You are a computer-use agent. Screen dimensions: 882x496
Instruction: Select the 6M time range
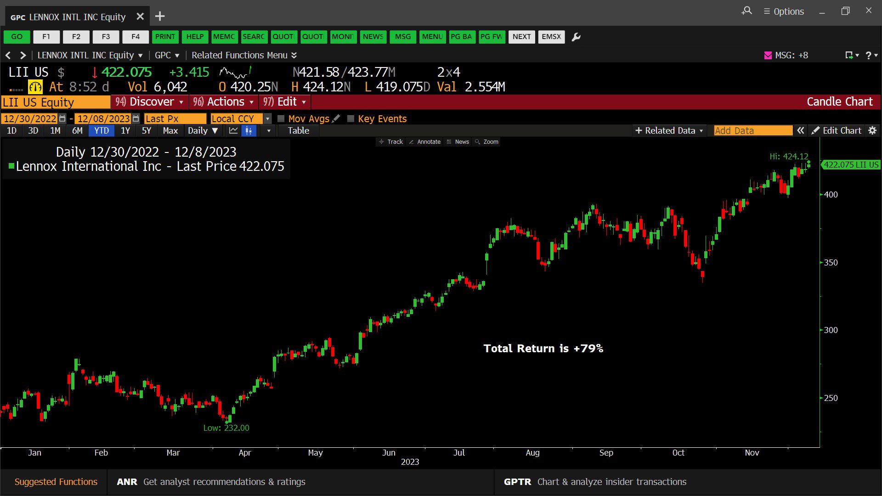coord(77,130)
